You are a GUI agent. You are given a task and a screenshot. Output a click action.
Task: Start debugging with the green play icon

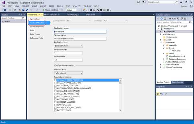pyautogui.click(x=43, y=10)
